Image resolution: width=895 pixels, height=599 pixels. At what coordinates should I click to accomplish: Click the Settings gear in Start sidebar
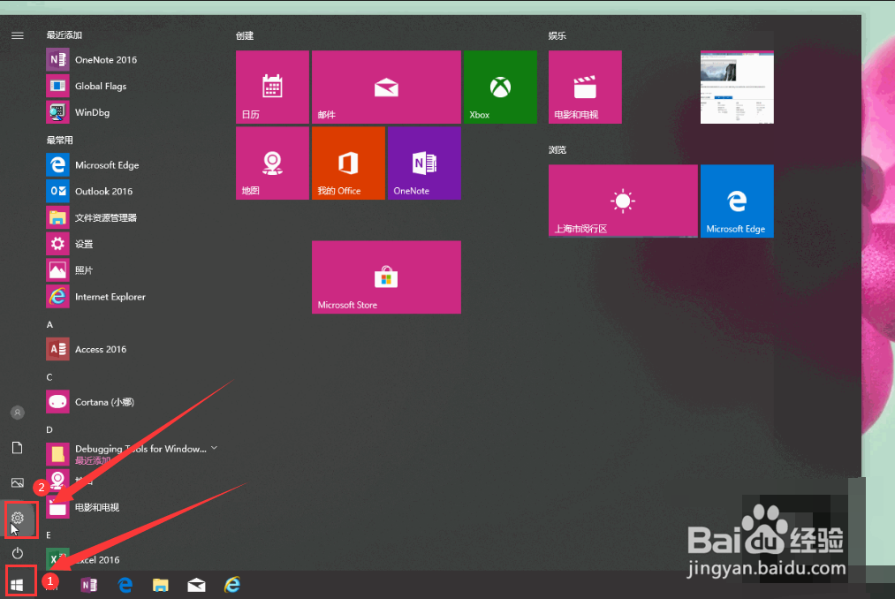[18, 518]
